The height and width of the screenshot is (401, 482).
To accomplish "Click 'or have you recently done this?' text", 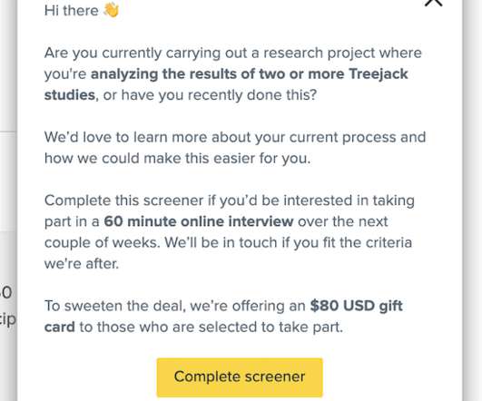I will pos(210,95).
